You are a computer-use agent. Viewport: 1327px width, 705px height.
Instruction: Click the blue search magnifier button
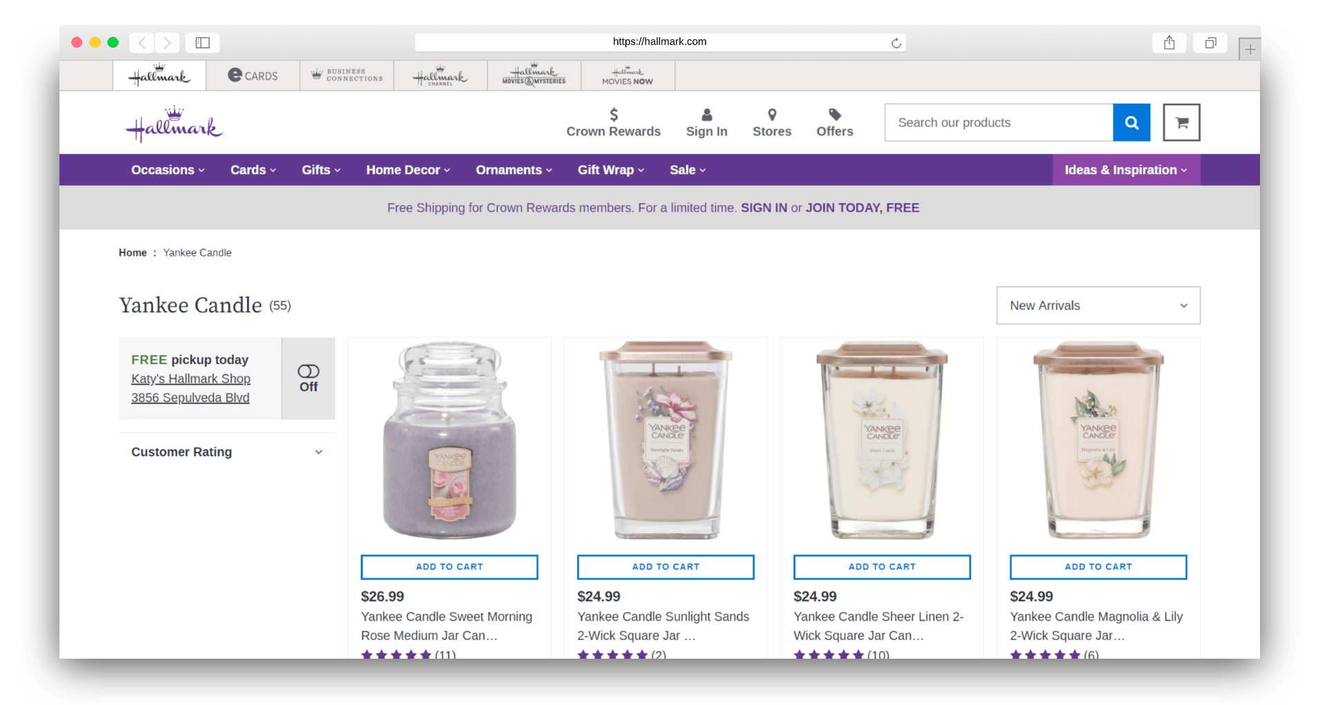pos(1131,122)
